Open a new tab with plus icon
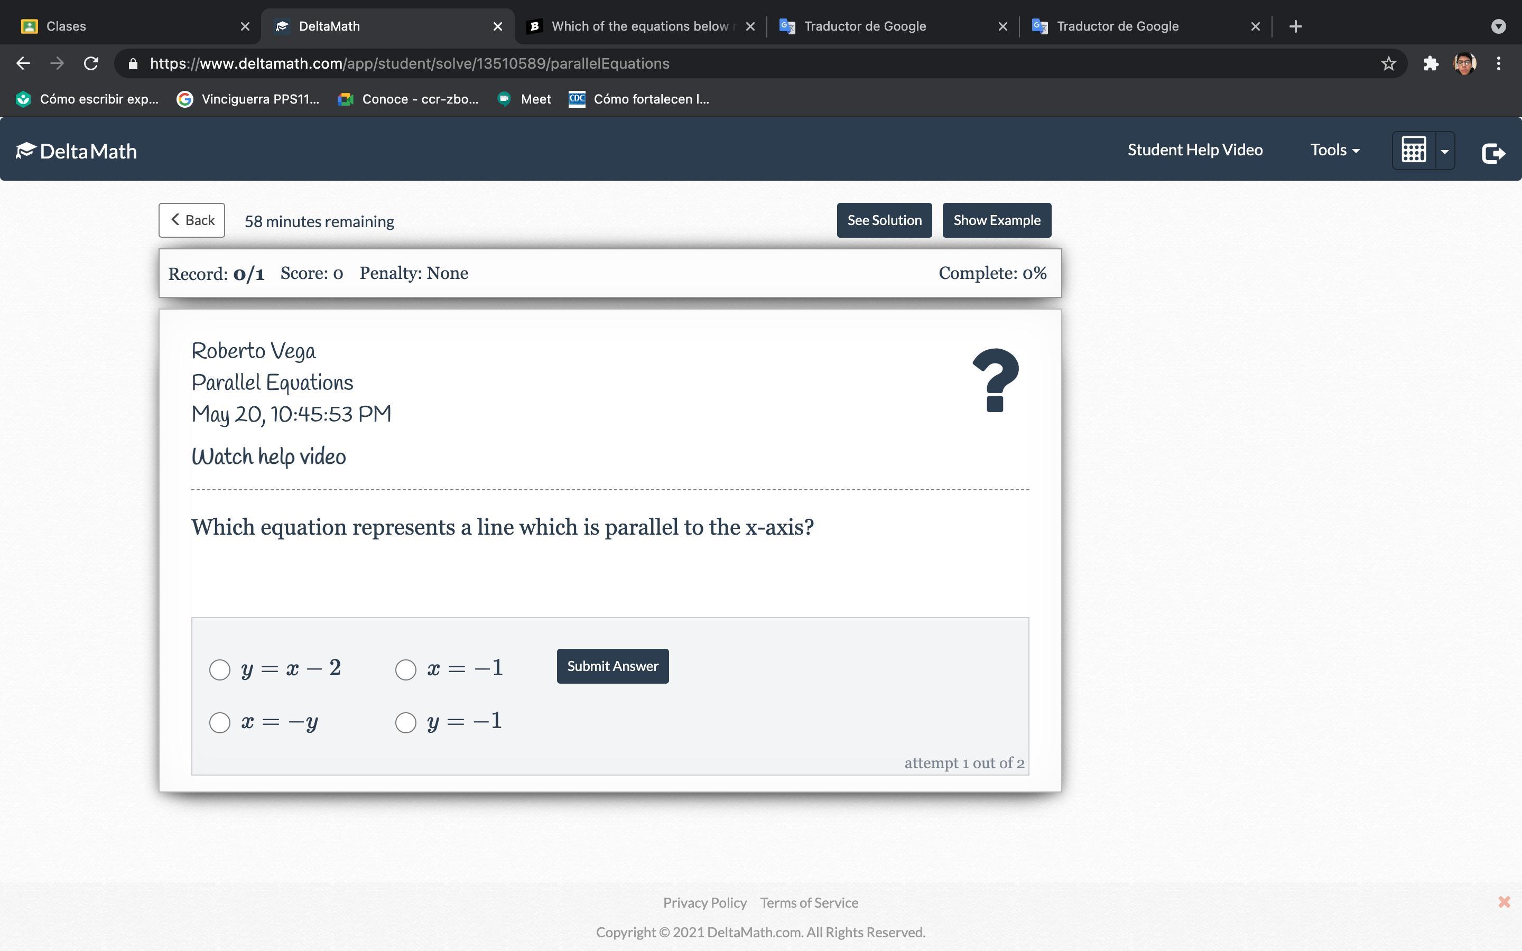Viewport: 1522px width, 951px height. coord(1295,26)
